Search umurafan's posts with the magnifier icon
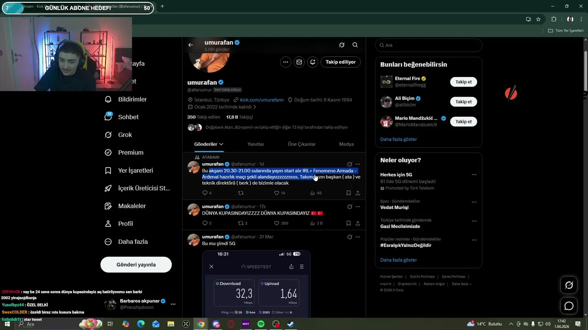Image resolution: width=588 pixels, height=330 pixels. coord(355,45)
